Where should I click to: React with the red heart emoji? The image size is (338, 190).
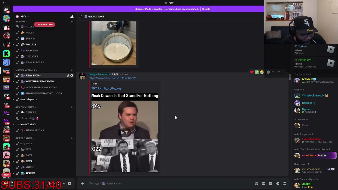tap(252, 72)
